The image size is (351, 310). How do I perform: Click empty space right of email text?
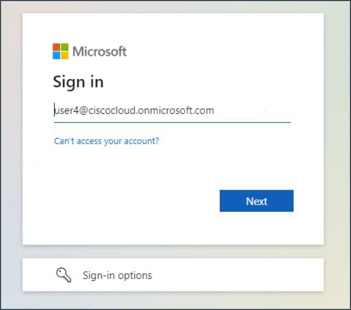click(252, 111)
